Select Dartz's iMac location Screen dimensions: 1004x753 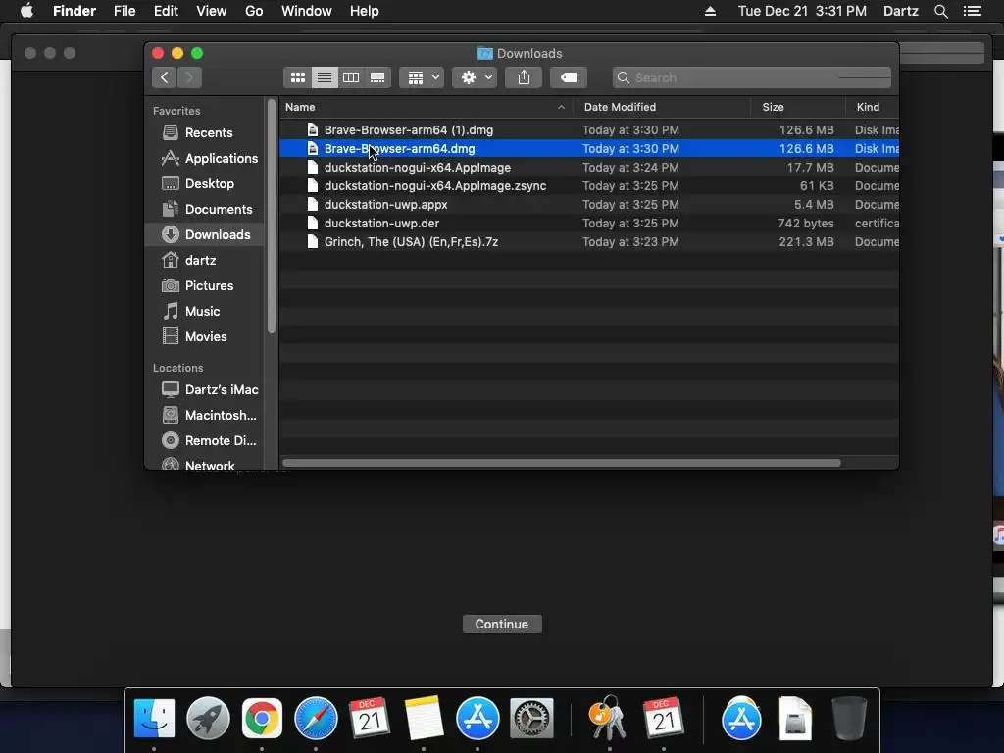pos(205,389)
